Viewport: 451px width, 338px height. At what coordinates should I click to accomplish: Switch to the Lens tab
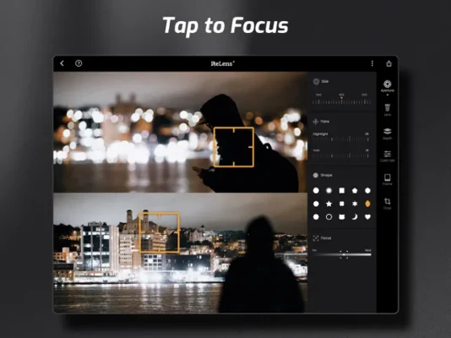[387, 110]
